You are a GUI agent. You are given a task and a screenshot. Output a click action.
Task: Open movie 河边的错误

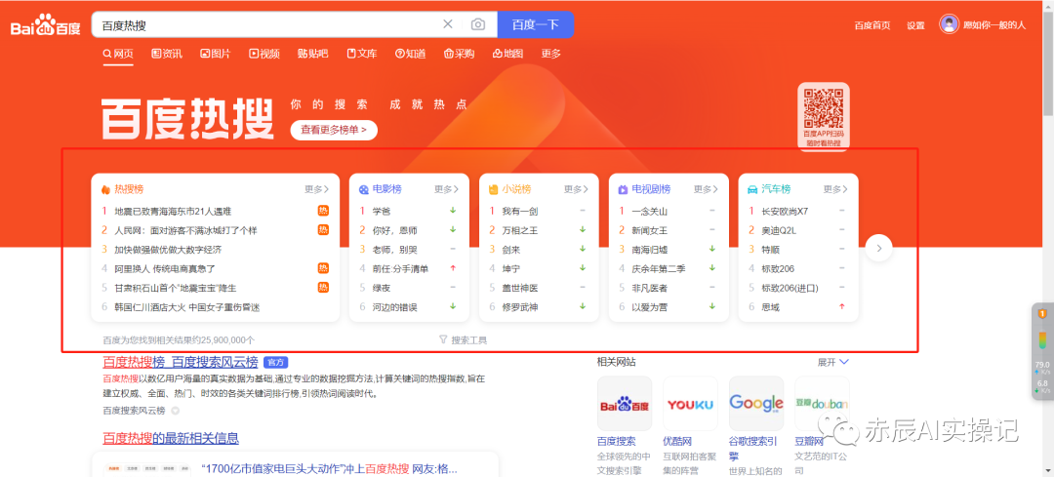click(x=394, y=307)
